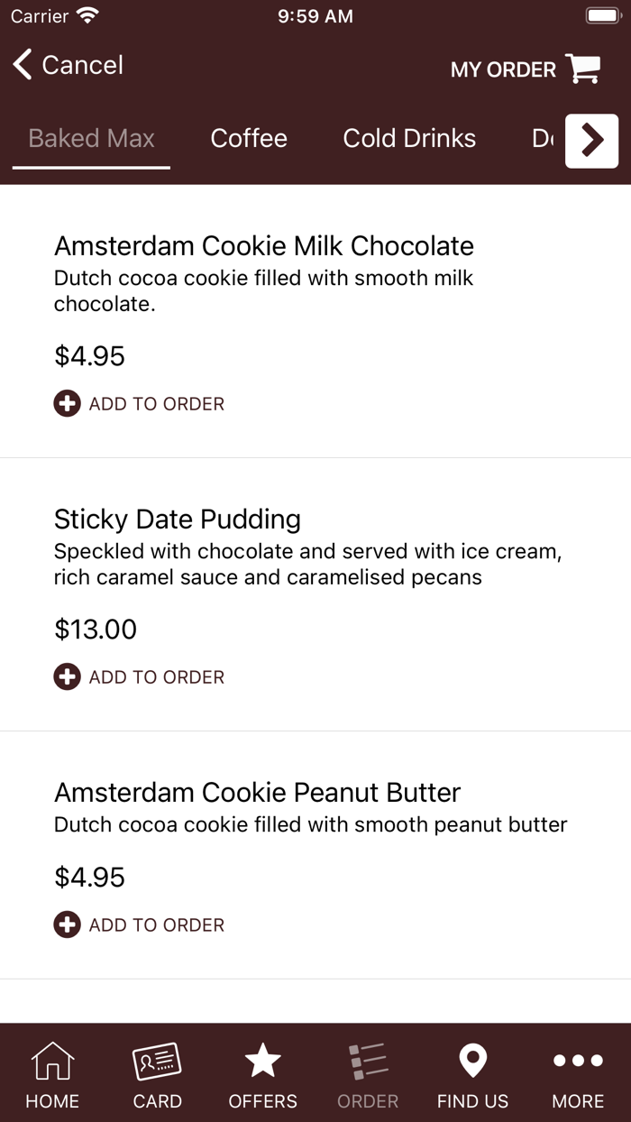Tap the right arrow to reveal more categories
This screenshot has height=1122, width=631.
591,141
